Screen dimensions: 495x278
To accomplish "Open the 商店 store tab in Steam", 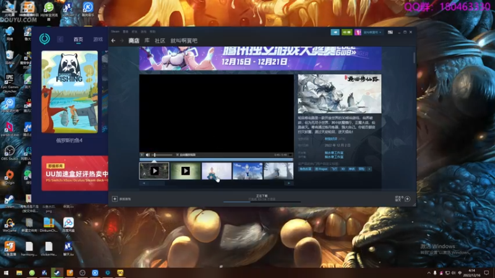I will pos(134,41).
